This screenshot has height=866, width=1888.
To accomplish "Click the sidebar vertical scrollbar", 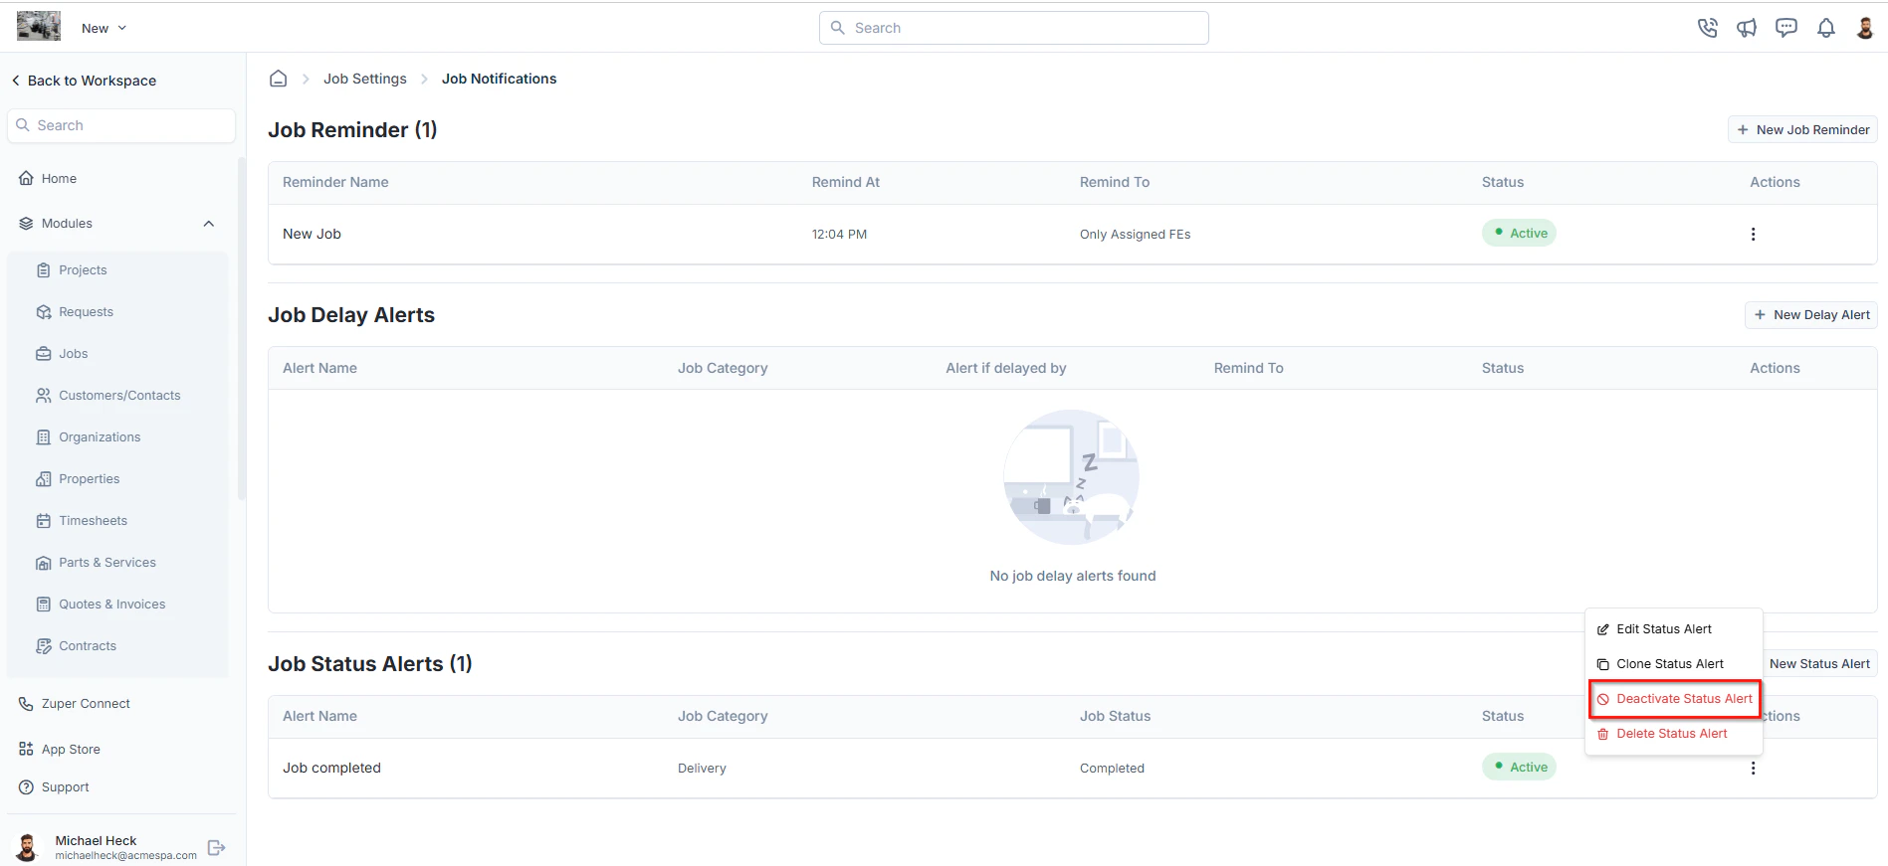I will pos(241,328).
